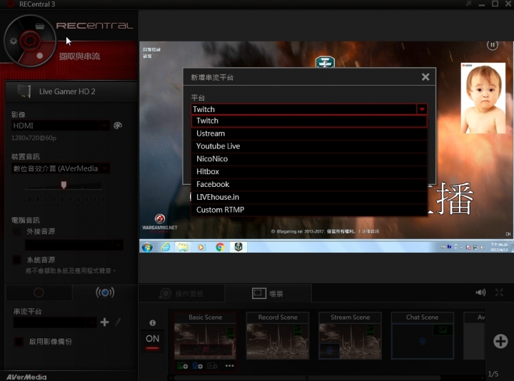514x381 pixels.
Task: Click the device audio volume slider handle
Action: click(x=64, y=185)
